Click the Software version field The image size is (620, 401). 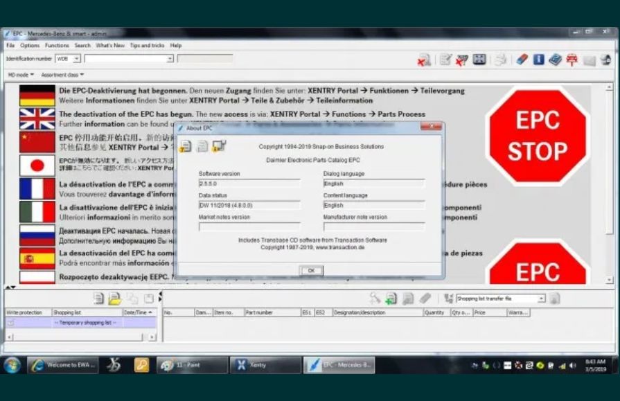pyautogui.click(x=249, y=184)
